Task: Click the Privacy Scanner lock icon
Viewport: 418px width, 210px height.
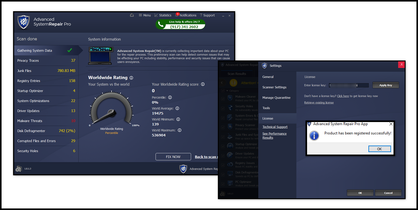Action: coord(230,127)
